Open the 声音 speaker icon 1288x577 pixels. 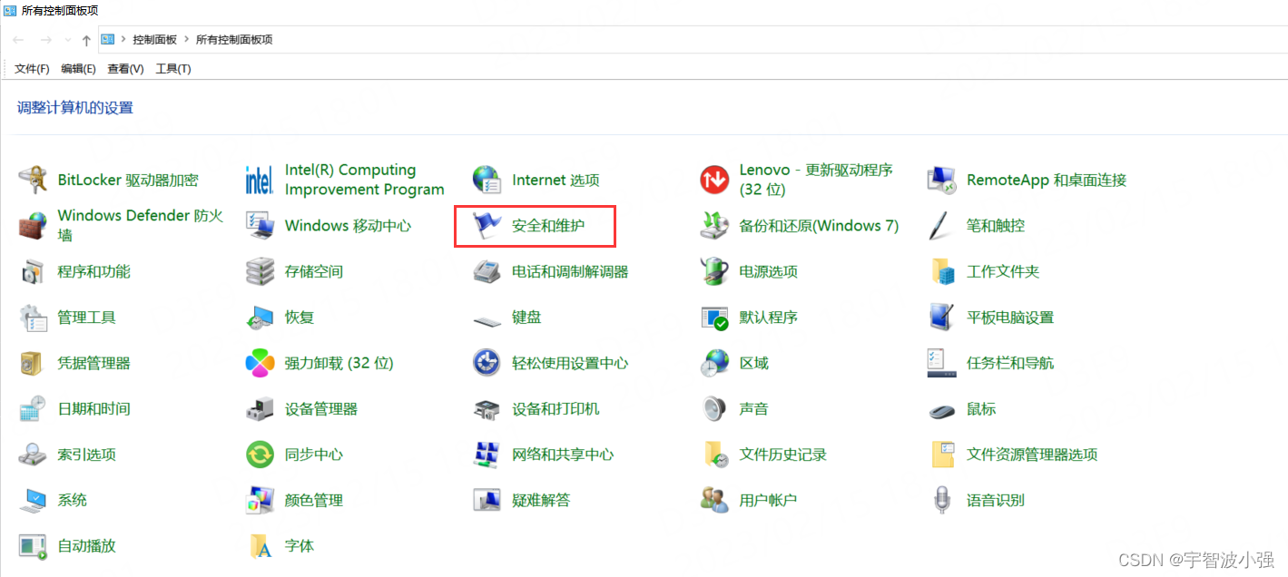coord(715,408)
